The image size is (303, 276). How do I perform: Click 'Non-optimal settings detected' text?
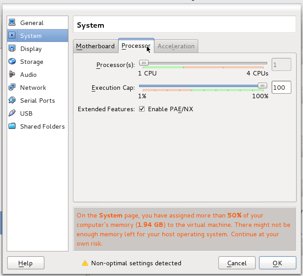tap(136, 263)
